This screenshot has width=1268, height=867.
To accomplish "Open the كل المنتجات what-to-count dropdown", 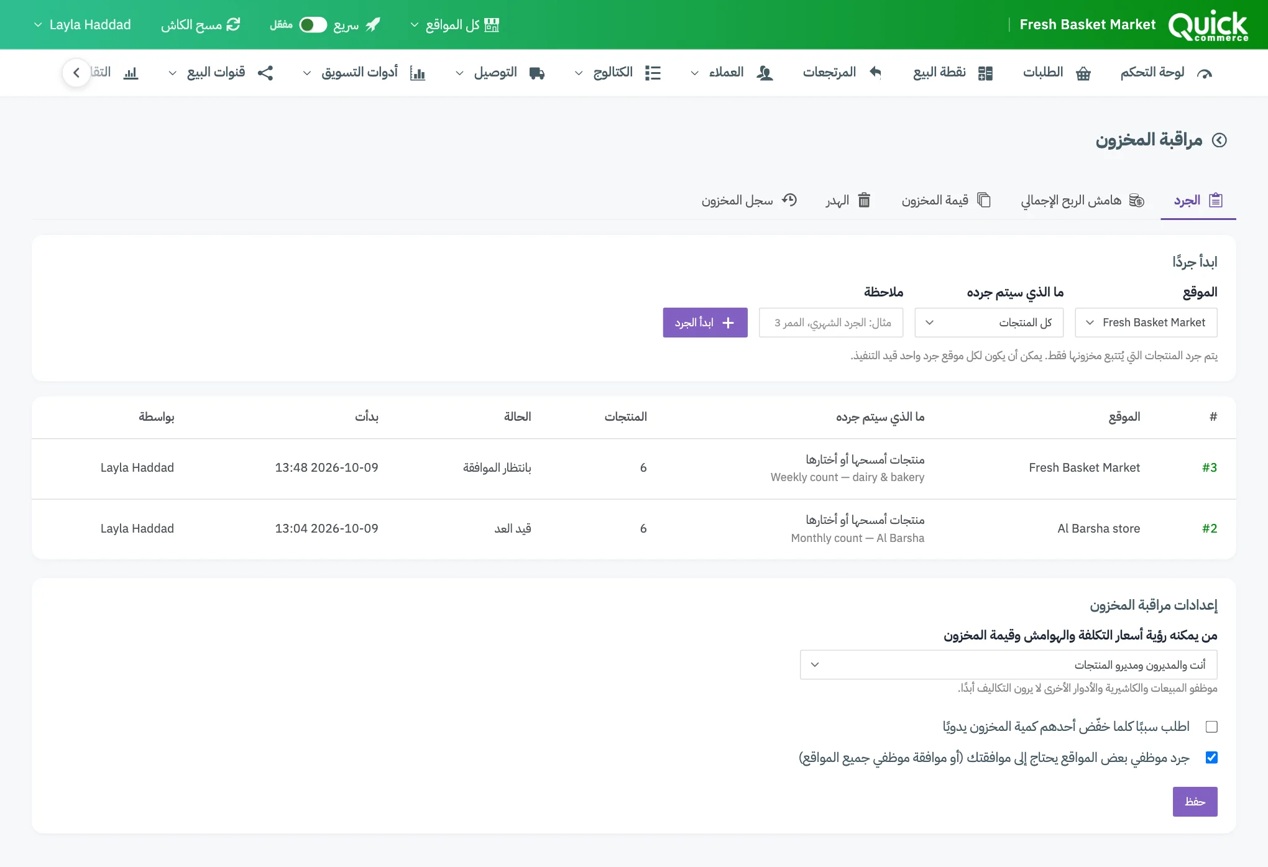I will [x=989, y=323].
